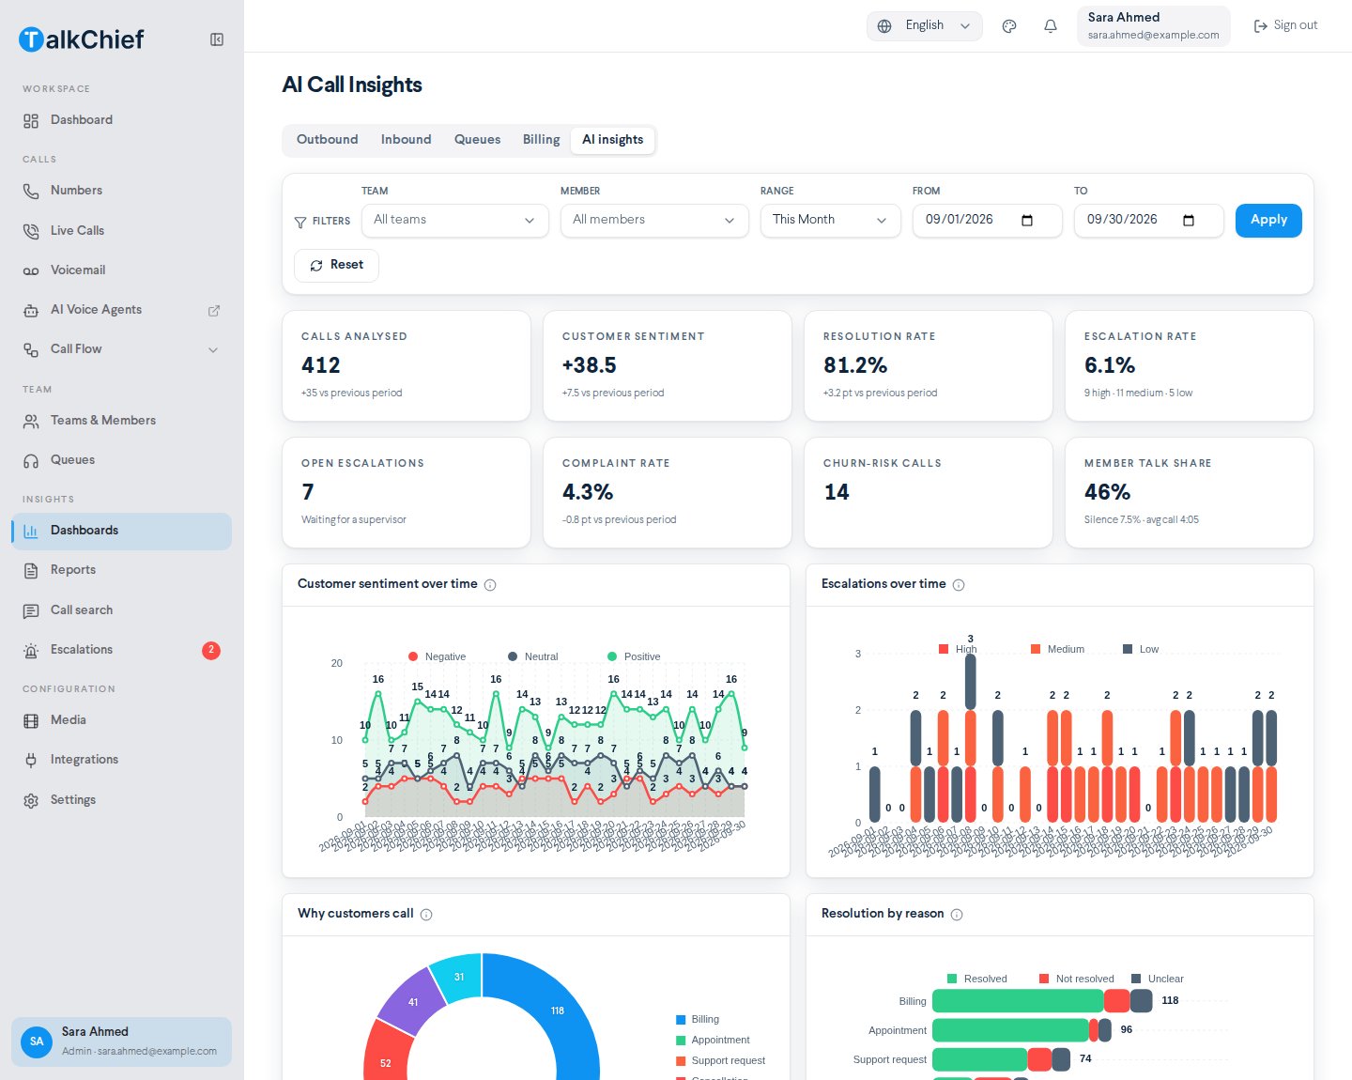Click the Reports document icon
This screenshot has height=1080, width=1352.
31,571
